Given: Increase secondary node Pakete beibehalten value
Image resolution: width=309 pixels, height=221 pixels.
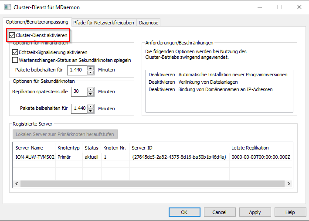Looking at the screenshot, I should [x=91, y=106].
